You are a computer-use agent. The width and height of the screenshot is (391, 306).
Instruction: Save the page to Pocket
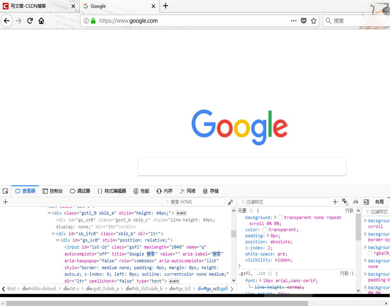(303, 21)
